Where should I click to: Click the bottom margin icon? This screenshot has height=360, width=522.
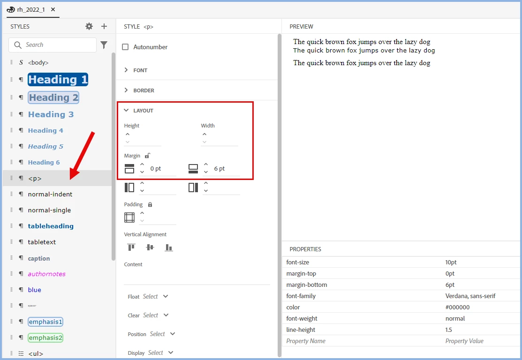click(x=193, y=169)
